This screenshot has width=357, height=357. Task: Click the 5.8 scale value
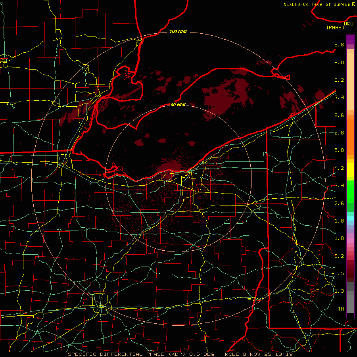pyautogui.click(x=339, y=133)
